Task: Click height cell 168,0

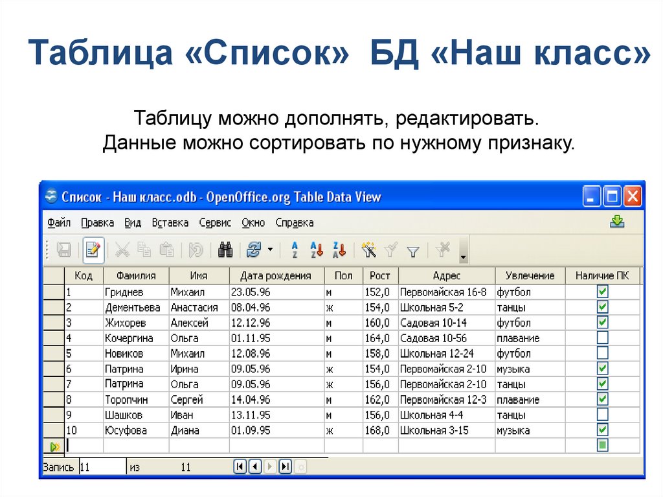Action: (380, 430)
